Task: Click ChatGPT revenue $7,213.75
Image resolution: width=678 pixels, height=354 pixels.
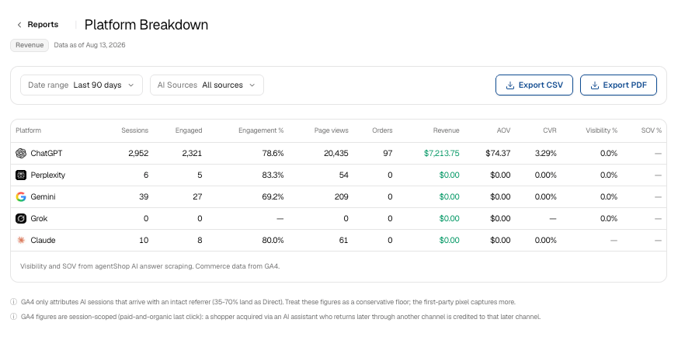Action: [x=441, y=154]
